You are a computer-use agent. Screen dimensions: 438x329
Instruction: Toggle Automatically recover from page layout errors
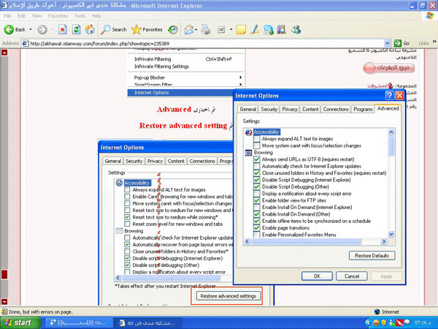point(127,244)
